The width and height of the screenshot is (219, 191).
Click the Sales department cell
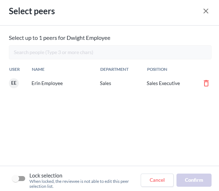click(x=106, y=83)
